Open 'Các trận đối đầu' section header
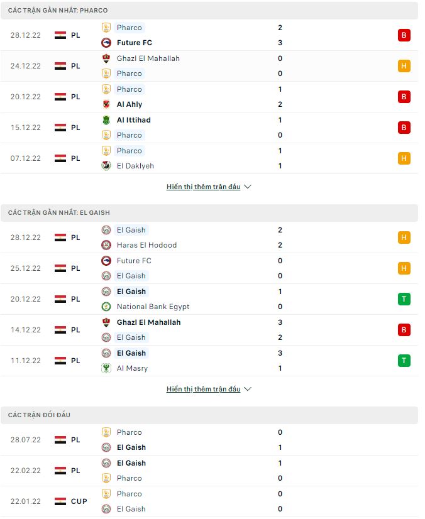 click(40, 415)
